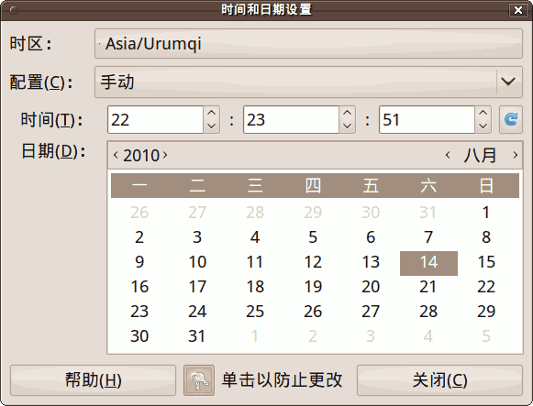The height and width of the screenshot is (406, 533).
Task: Go to previous year before 2010
Action: pyautogui.click(x=116, y=155)
